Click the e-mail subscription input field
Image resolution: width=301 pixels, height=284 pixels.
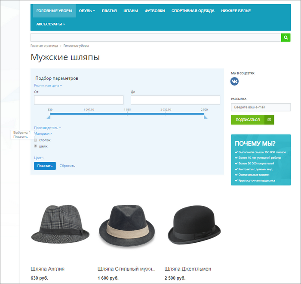pyautogui.click(x=261, y=107)
